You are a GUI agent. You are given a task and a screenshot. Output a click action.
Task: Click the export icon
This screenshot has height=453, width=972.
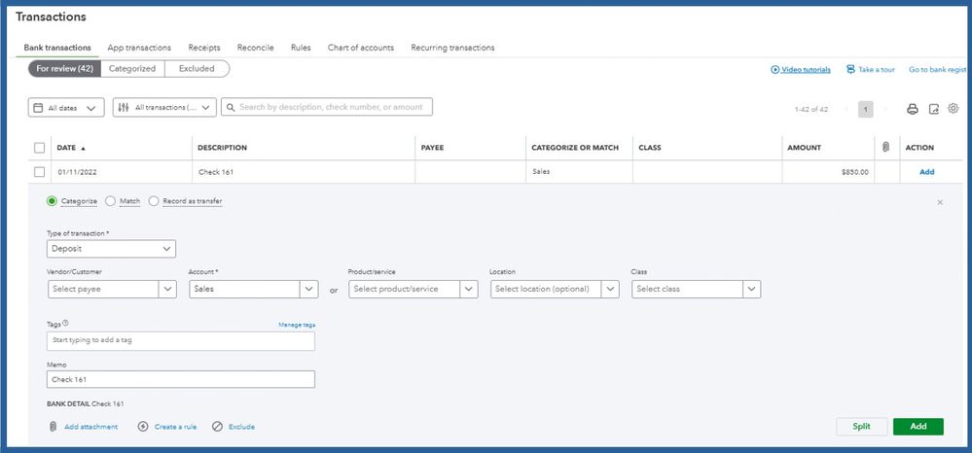[933, 109]
